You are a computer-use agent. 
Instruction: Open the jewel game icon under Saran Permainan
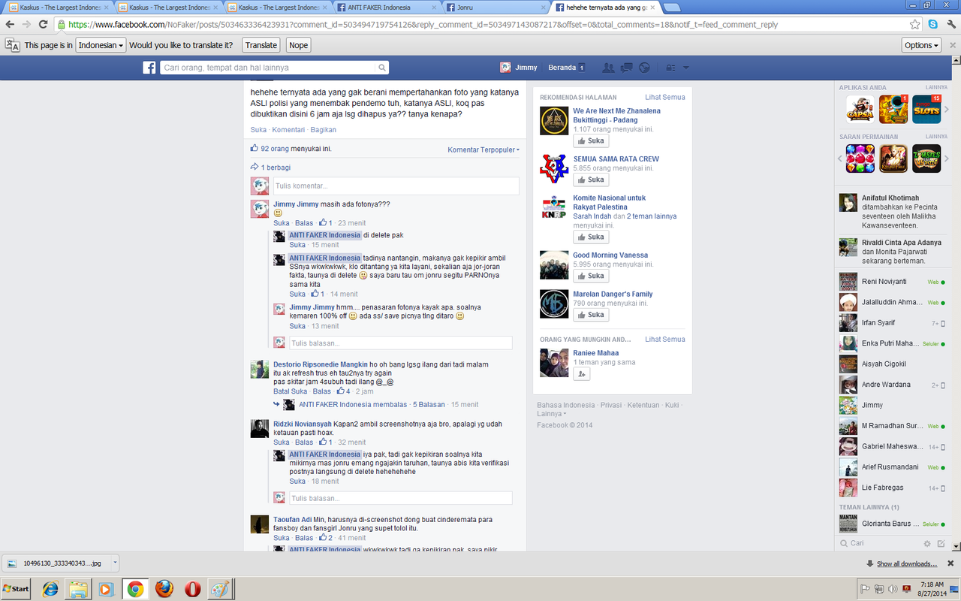[860, 158]
